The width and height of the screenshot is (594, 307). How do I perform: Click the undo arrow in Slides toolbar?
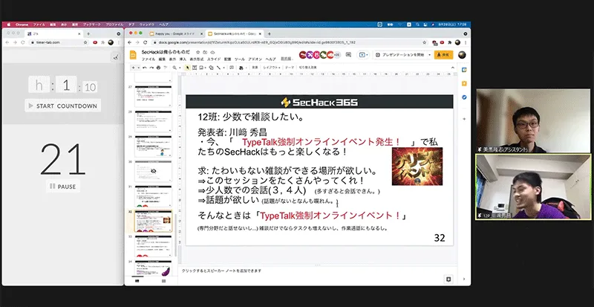pos(146,68)
